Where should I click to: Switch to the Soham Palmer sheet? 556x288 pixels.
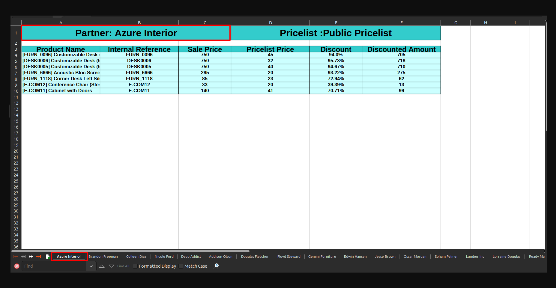point(446,257)
